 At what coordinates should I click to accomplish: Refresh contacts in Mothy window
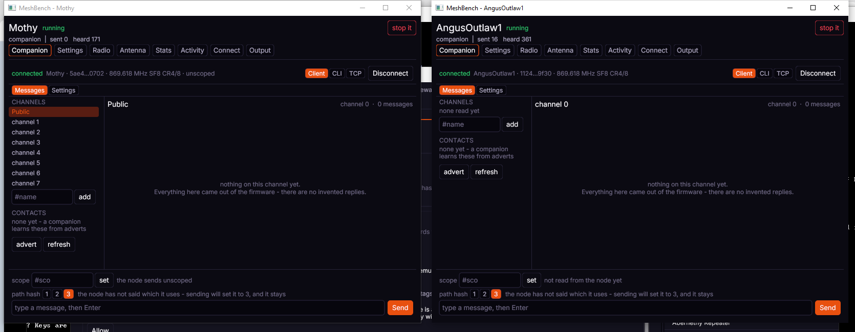click(x=59, y=245)
